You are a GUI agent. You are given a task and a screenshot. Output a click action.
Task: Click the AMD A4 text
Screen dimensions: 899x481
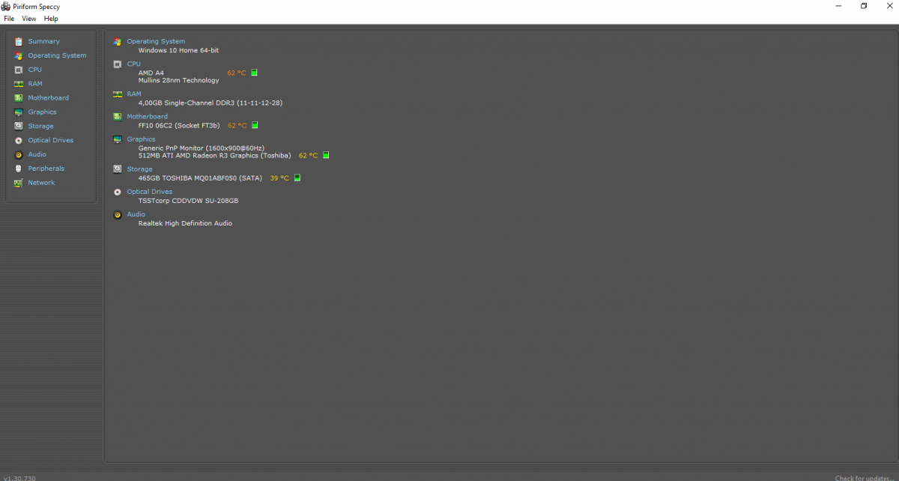(151, 73)
